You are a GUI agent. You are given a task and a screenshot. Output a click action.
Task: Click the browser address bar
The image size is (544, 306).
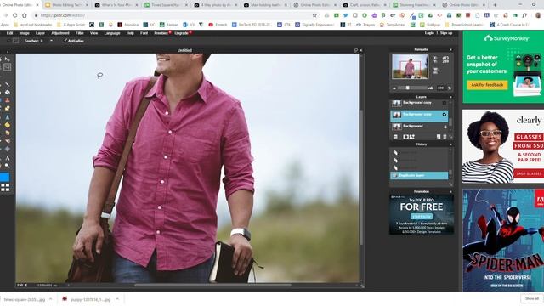(x=173, y=15)
